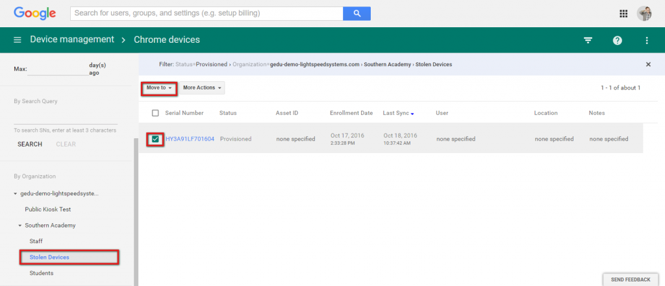This screenshot has height=286, width=665.
Task: Click inside the admin search box
Action: (x=207, y=14)
